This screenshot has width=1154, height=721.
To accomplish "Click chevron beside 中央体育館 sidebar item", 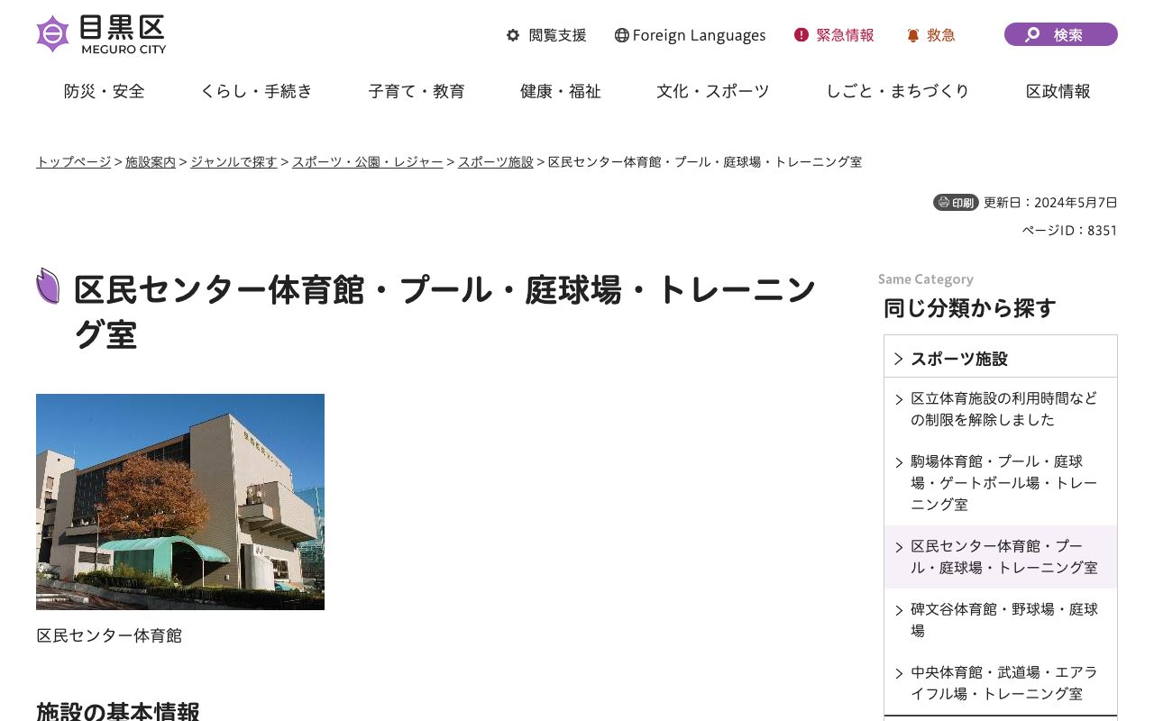I will coord(899,673).
